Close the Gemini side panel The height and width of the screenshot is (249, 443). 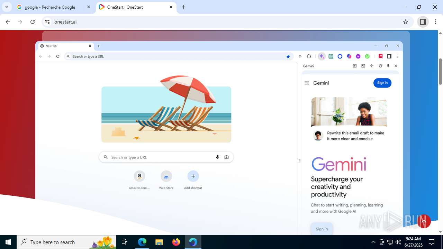click(x=396, y=66)
